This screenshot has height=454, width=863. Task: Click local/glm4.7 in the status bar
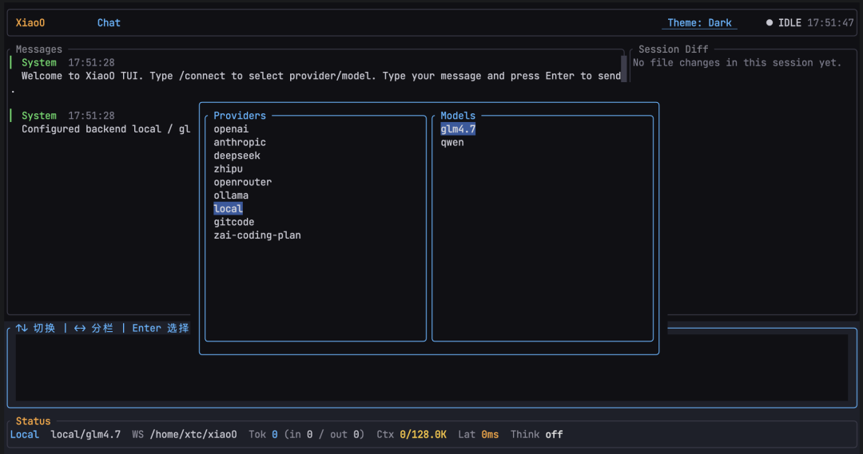coord(86,434)
